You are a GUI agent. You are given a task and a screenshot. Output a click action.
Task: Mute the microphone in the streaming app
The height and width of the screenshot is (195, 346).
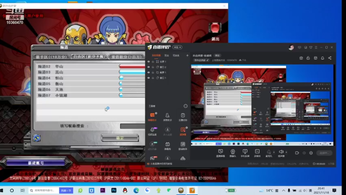[x=269, y=152]
